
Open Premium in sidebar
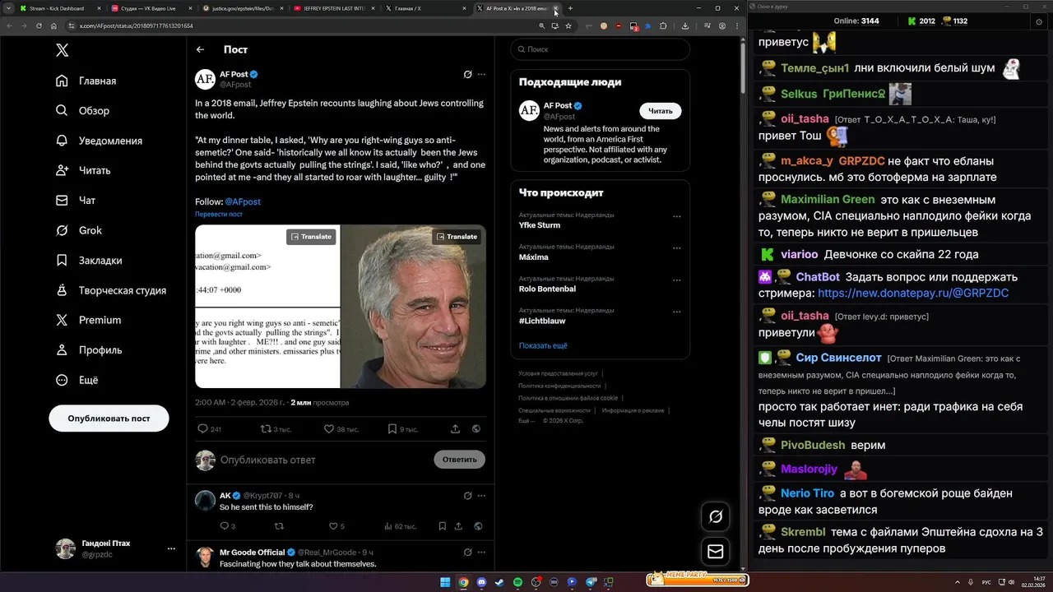(88, 320)
